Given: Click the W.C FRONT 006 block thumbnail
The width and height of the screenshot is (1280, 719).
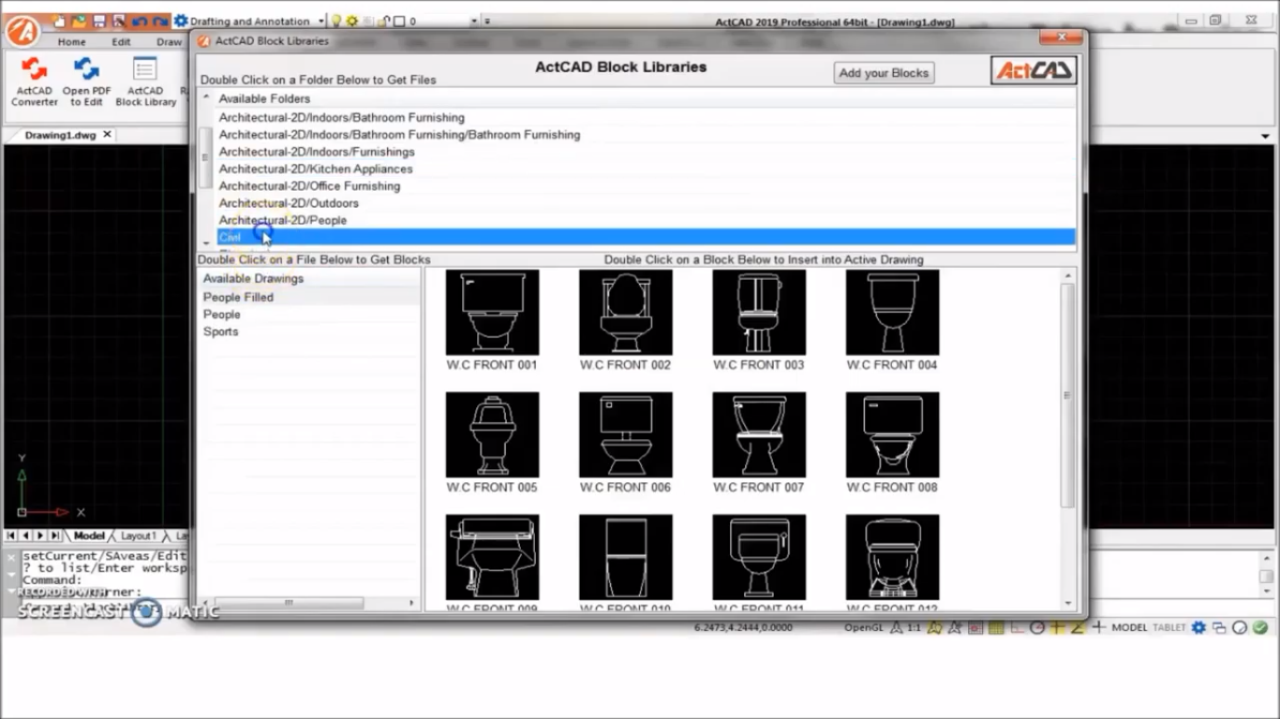Looking at the screenshot, I should click(625, 434).
